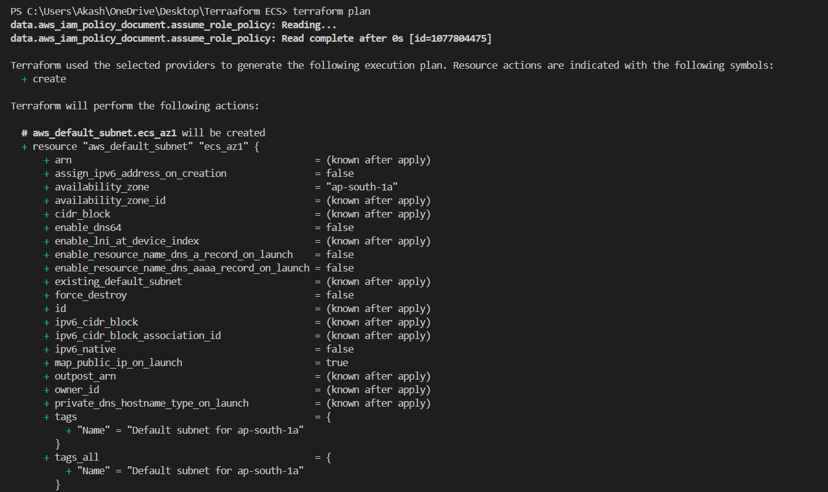The image size is (828, 492).
Task: Click the 'enable_dns64' attribute line
Action: click(199, 227)
